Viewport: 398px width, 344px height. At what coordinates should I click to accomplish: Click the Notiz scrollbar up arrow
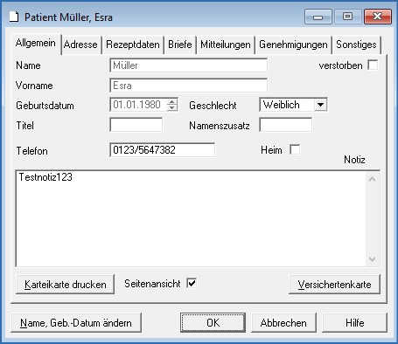[373, 179]
